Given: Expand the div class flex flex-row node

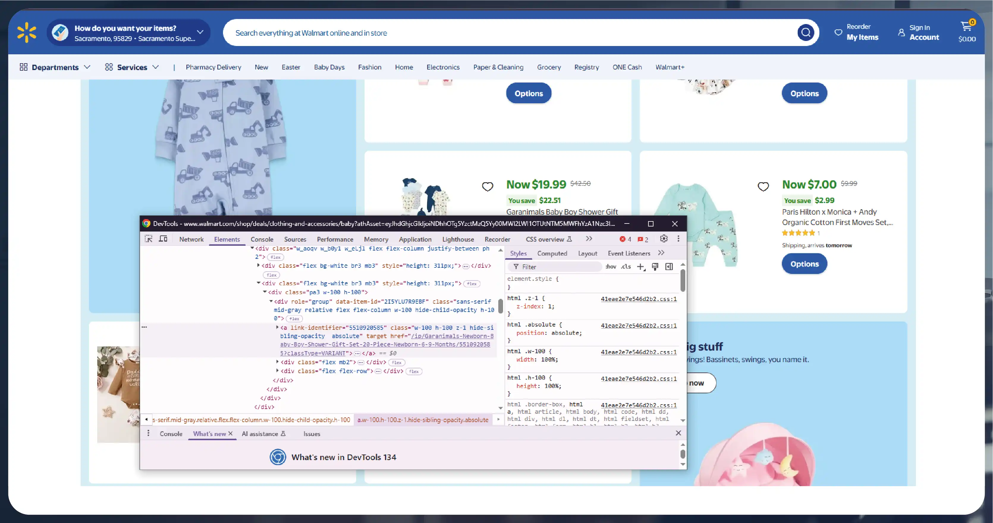Looking at the screenshot, I should tap(277, 371).
